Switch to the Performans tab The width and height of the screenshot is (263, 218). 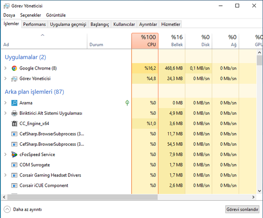pyautogui.click(x=35, y=25)
